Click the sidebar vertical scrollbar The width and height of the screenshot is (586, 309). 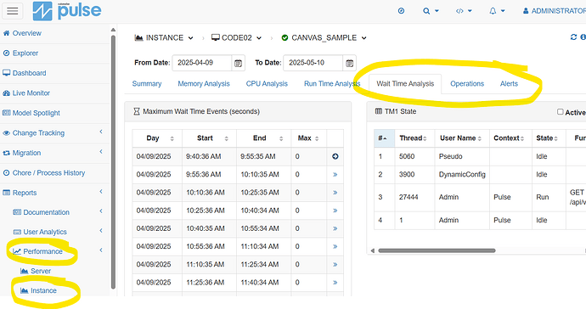113,161
